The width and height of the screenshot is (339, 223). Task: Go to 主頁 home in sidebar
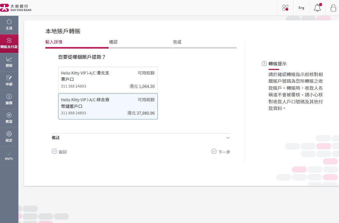pos(9,25)
